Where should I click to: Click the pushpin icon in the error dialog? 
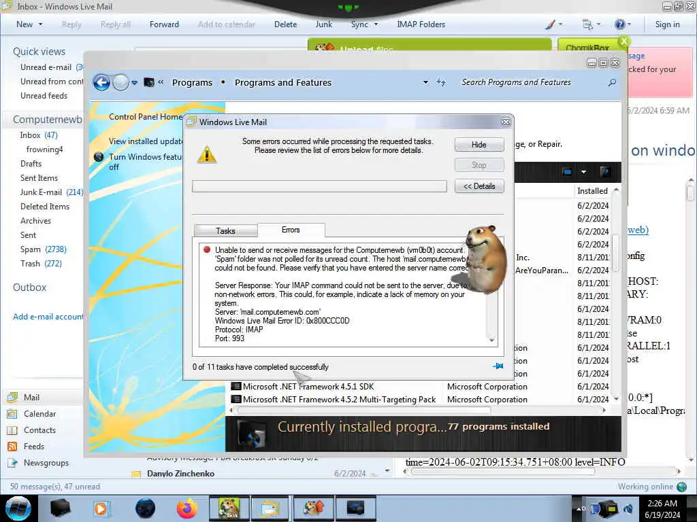(x=498, y=366)
